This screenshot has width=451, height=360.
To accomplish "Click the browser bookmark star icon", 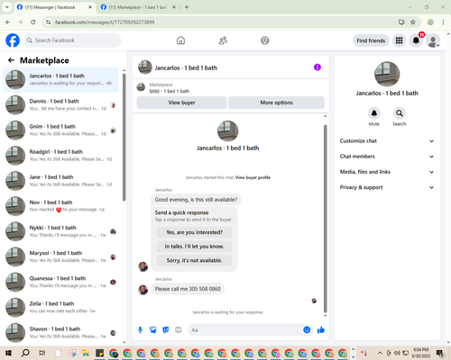I will click(413, 22).
